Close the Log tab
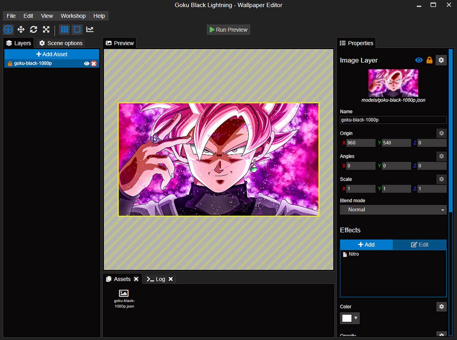The height and width of the screenshot is (340, 457). point(170,279)
